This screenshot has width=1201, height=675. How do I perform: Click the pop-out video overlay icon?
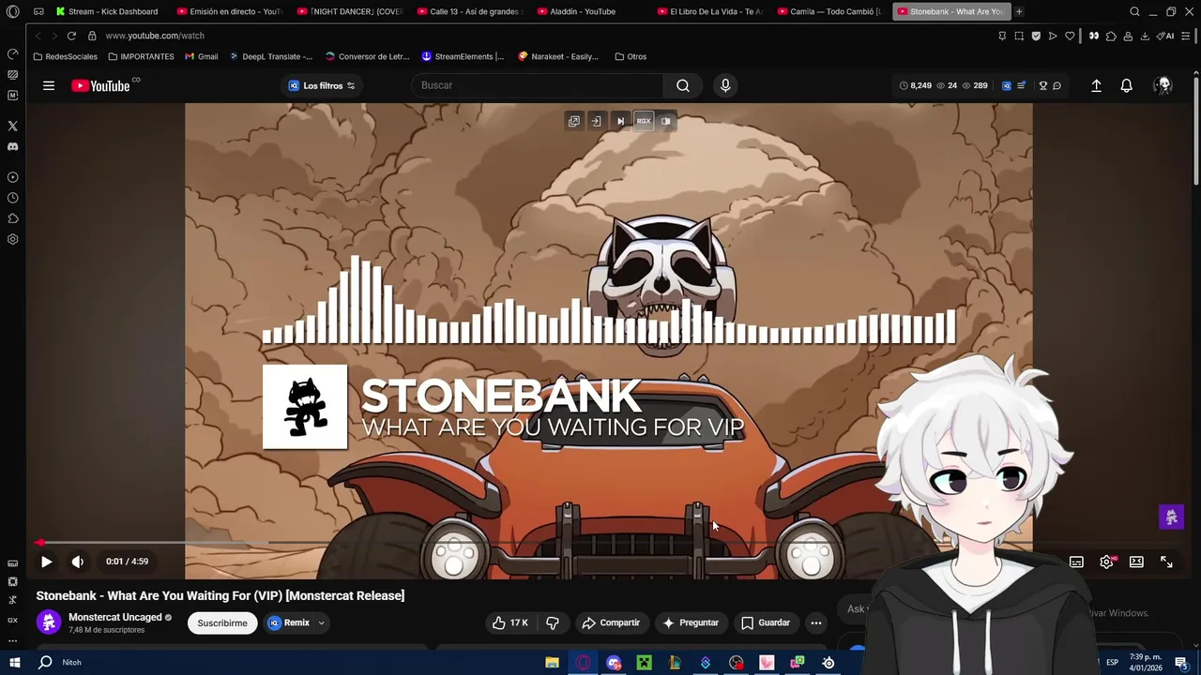pyautogui.click(x=574, y=121)
